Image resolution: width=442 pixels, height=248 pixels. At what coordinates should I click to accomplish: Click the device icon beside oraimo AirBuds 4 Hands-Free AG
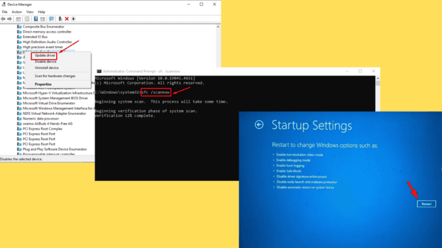click(x=19, y=123)
